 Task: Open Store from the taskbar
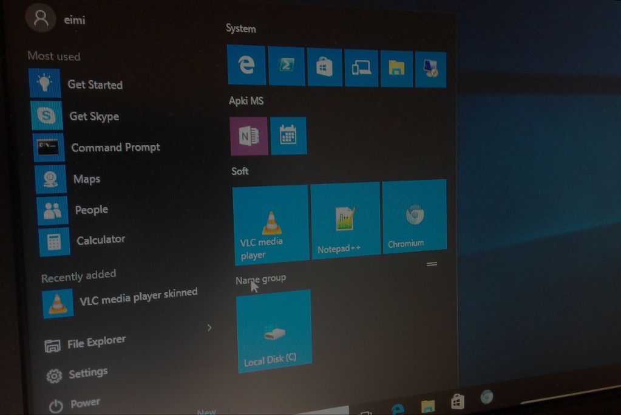[x=458, y=402]
